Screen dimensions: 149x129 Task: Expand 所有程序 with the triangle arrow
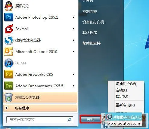coord(7,108)
